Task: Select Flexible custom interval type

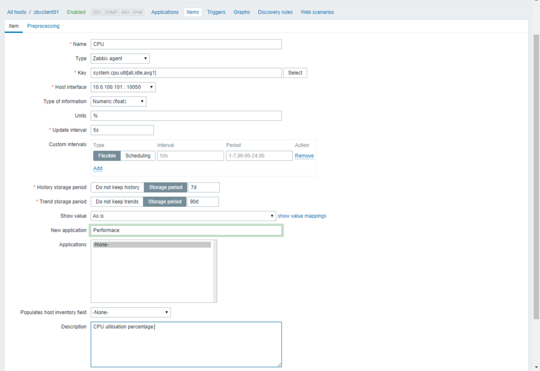Action: [107, 156]
